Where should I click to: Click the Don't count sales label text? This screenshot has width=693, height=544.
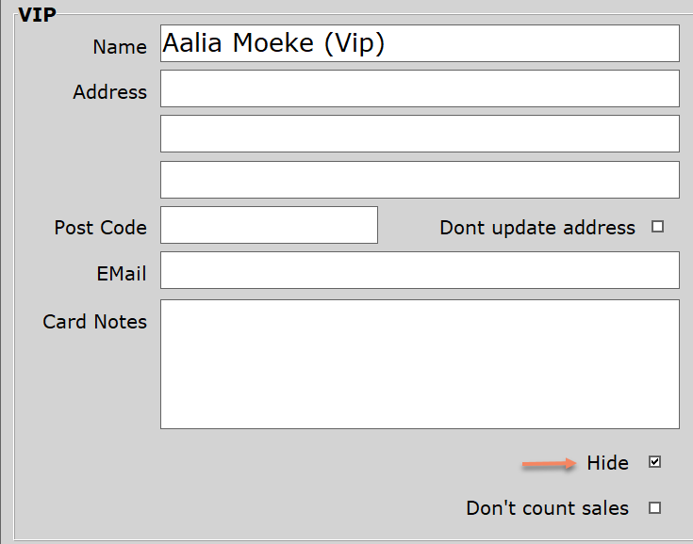tap(547, 508)
